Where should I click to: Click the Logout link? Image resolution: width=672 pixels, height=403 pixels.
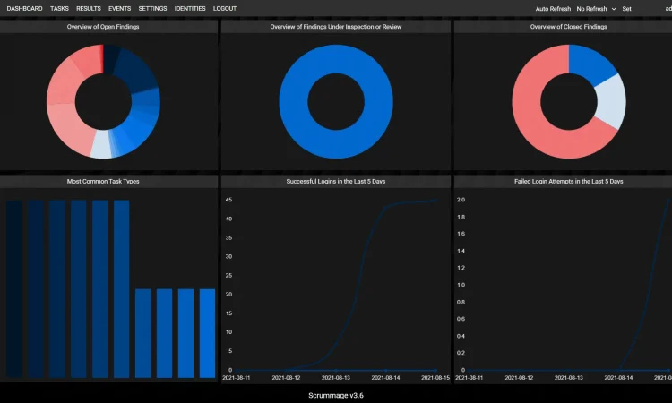[225, 9]
